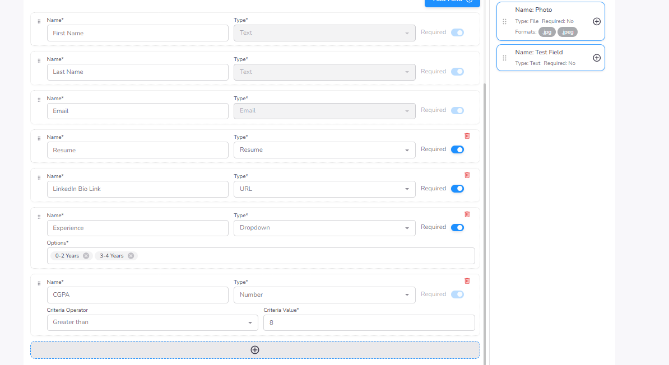669x365 pixels.
Task: Turn on the Required toggle for CGPA
Action: (x=457, y=294)
